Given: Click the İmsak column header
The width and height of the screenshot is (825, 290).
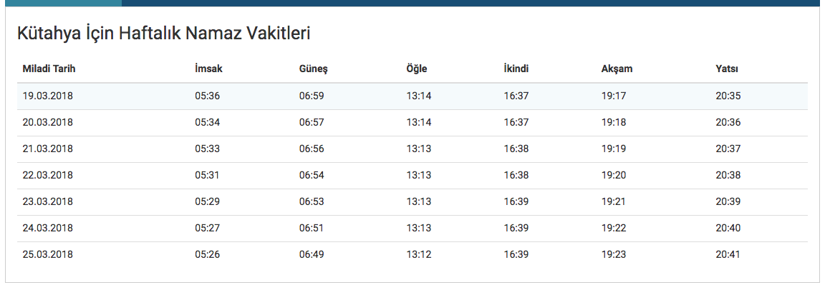Looking at the screenshot, I should 208,69.
